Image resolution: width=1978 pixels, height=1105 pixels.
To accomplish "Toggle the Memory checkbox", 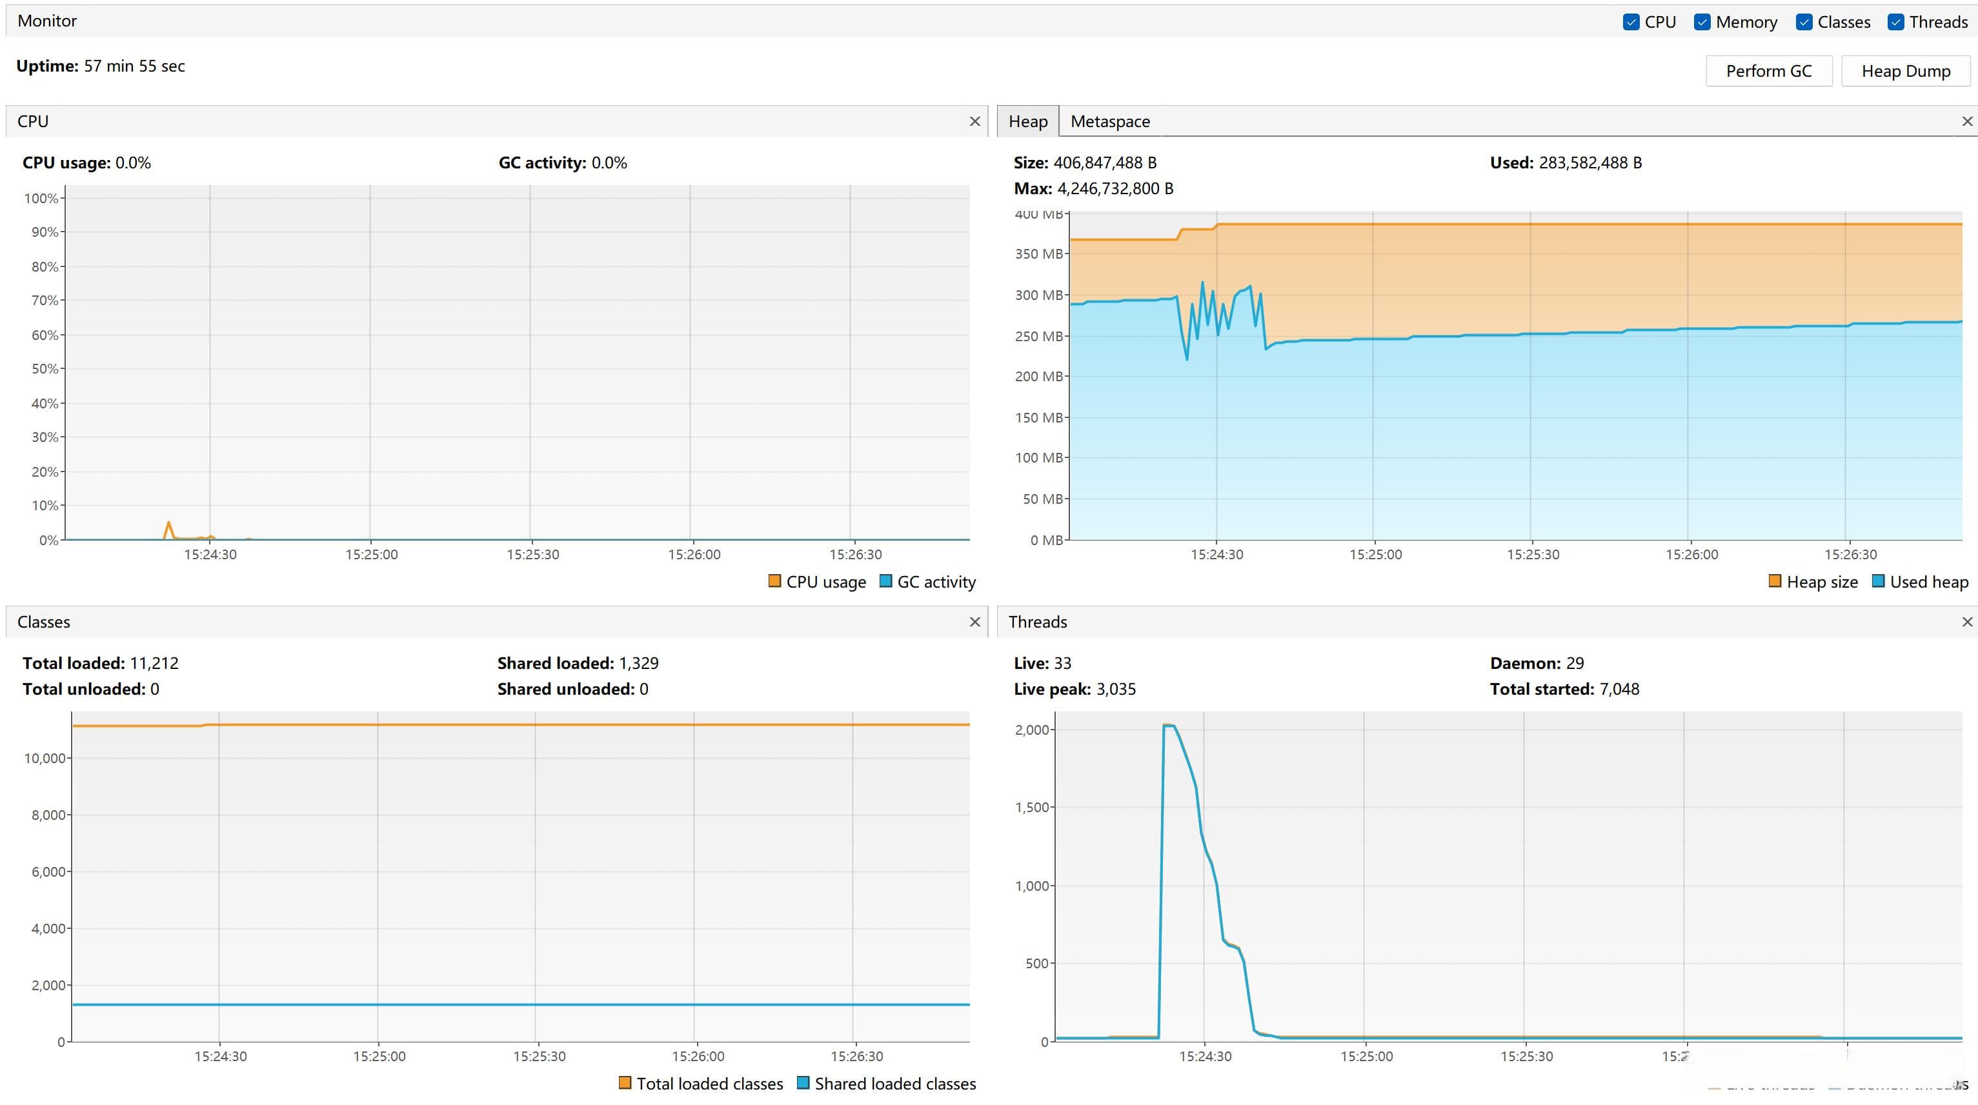I will (x=1702, y=22).
